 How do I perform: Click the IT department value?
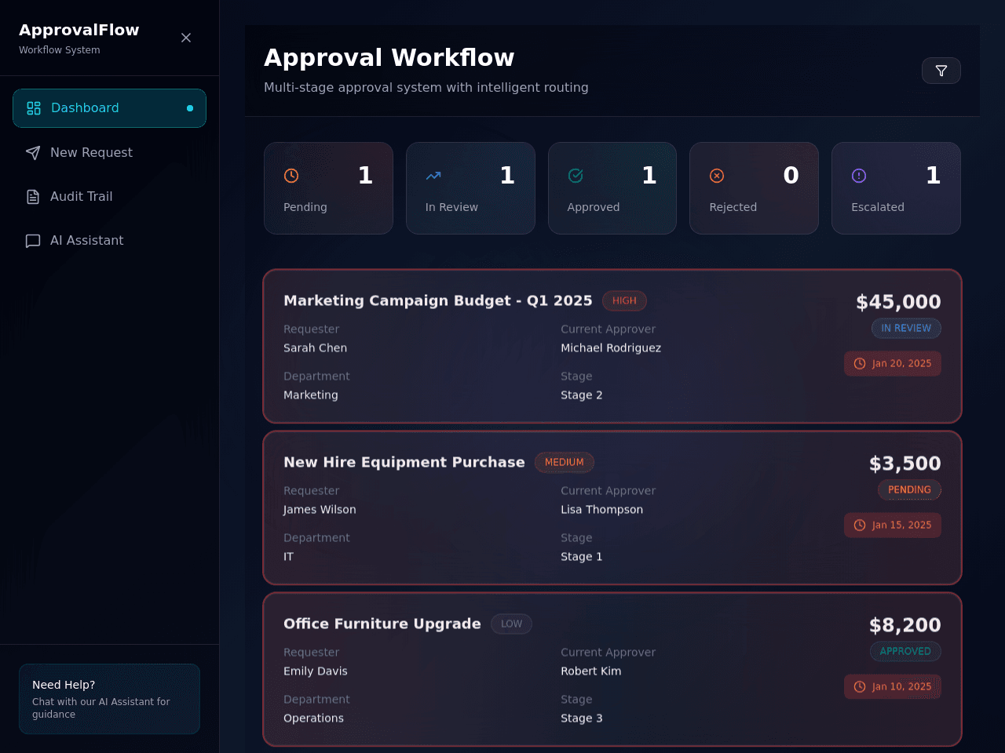pyautogui.click(x=288, y=557)
